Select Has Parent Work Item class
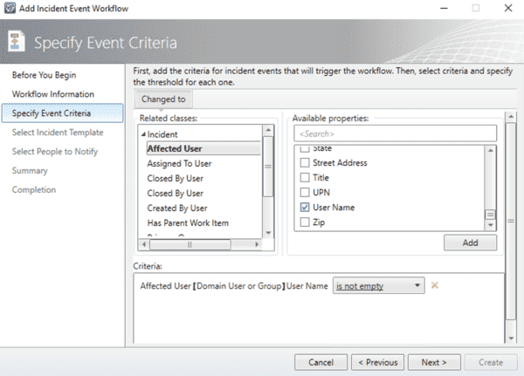The image size is (524, 376). click(188, 222)
